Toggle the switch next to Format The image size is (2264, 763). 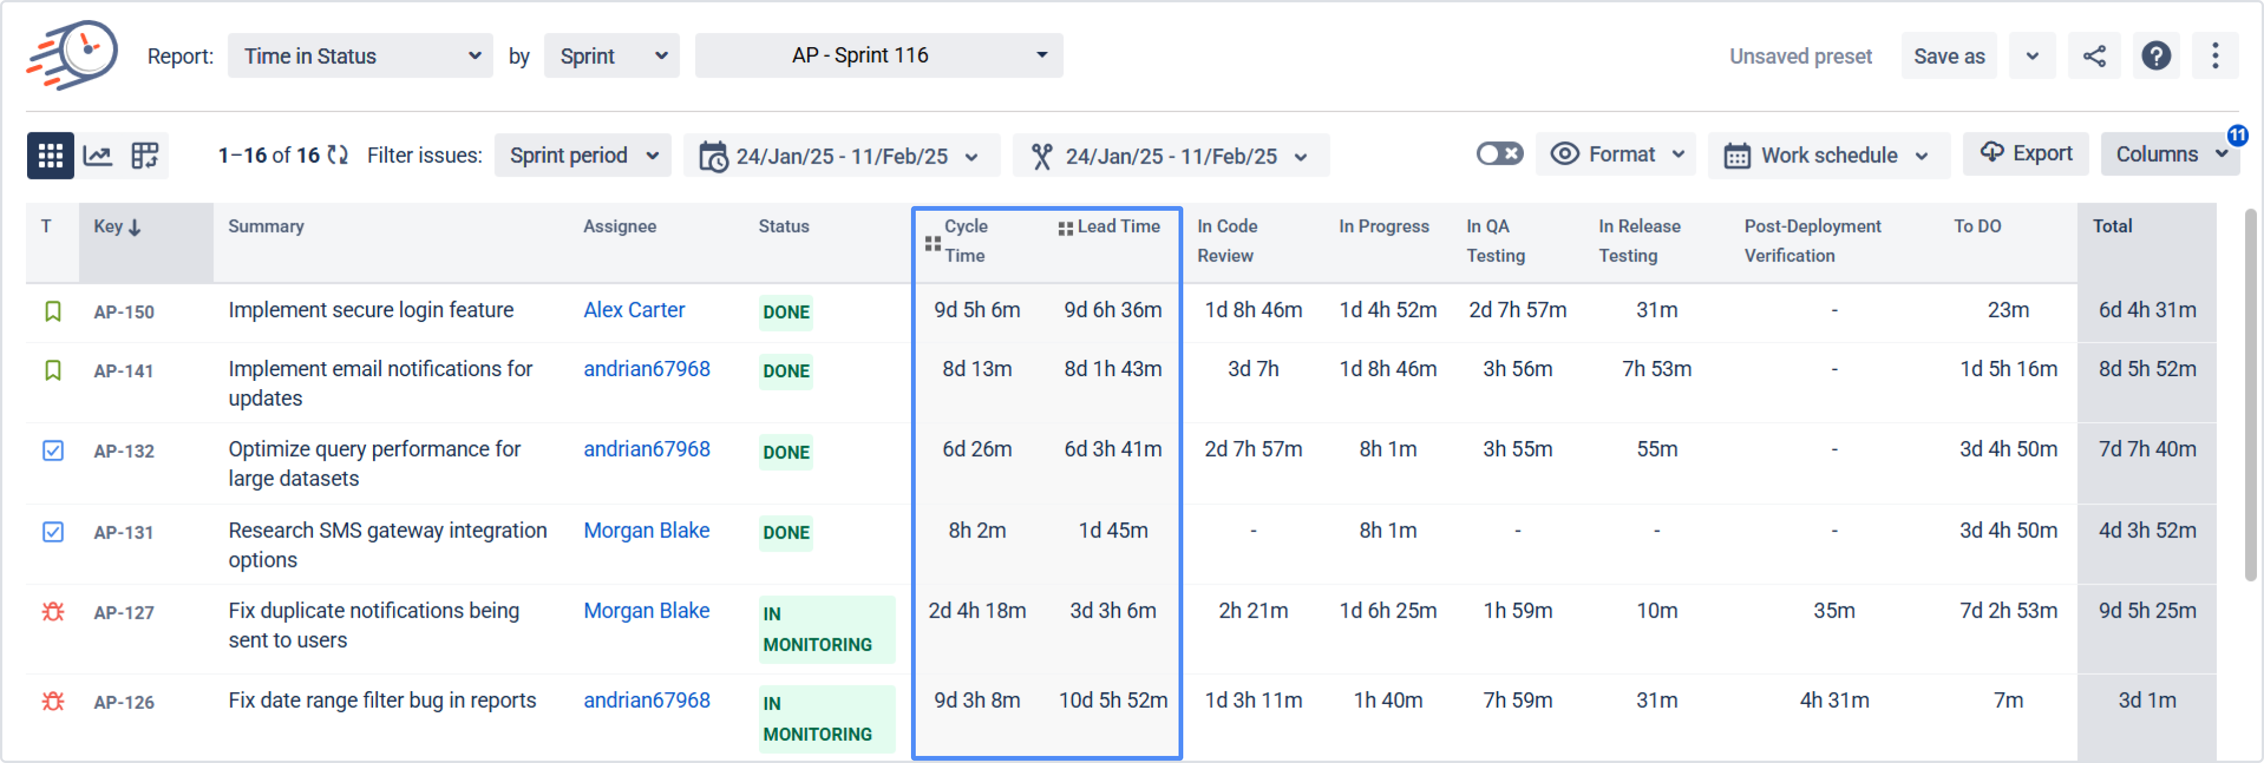(1499, 154)
